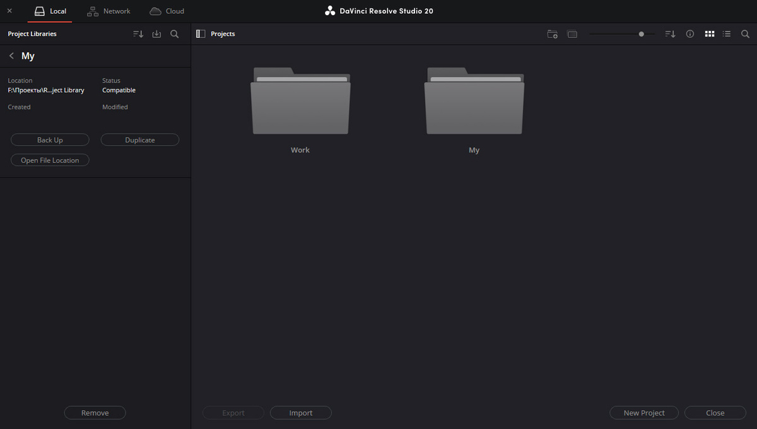Search the Project Libraries list

click(175, 34)
